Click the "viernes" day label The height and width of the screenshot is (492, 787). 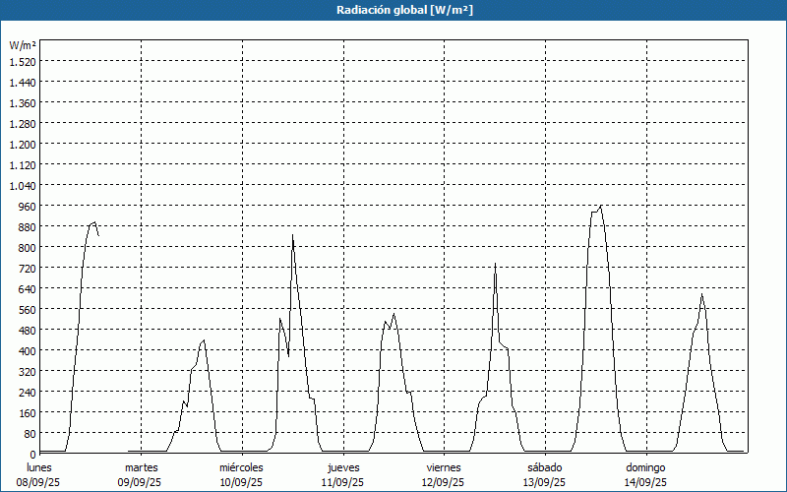point(444,467)
